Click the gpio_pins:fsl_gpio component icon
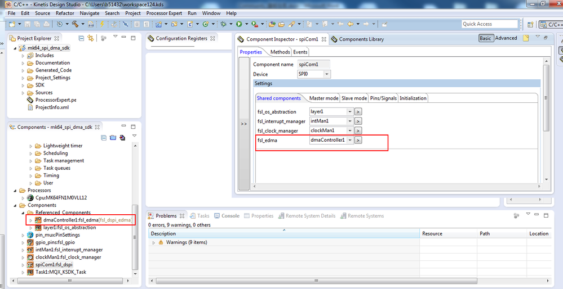 coord(30,242)
